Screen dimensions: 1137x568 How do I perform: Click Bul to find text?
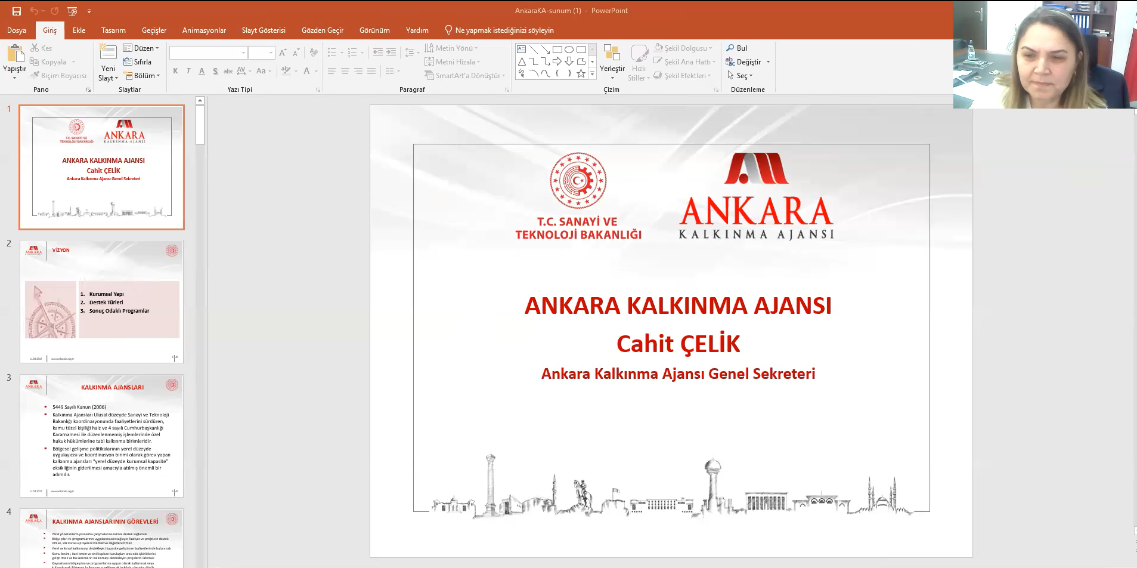click(x=737, y=48)
